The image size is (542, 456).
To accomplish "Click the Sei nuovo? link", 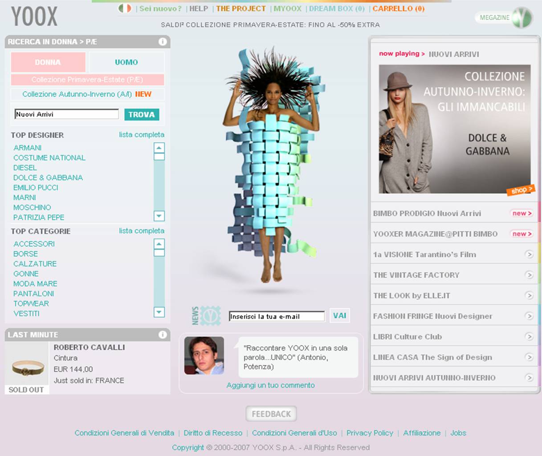I will pyautogui.click(x=160, y=8).
